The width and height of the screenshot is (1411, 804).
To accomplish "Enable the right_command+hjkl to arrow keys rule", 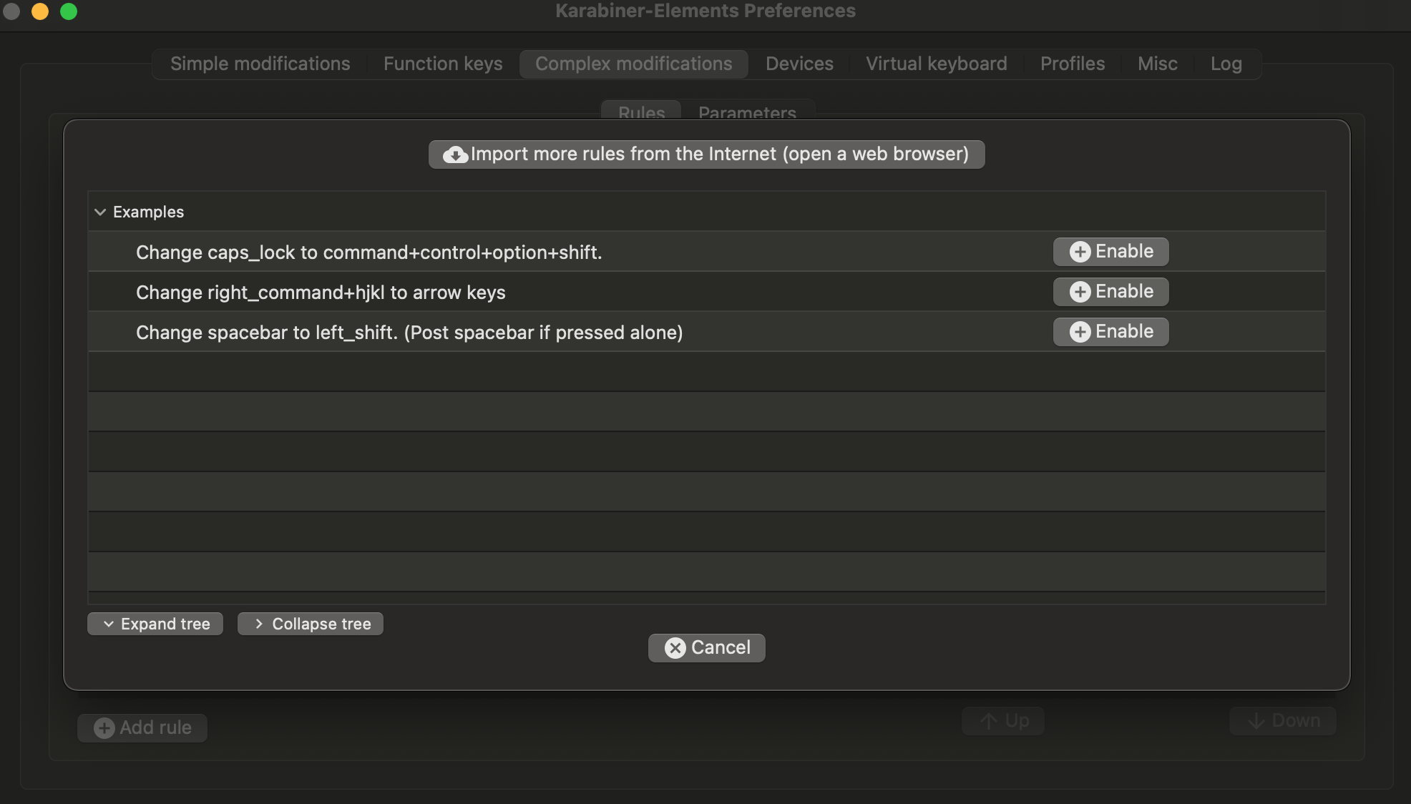I will point(1110,292).
